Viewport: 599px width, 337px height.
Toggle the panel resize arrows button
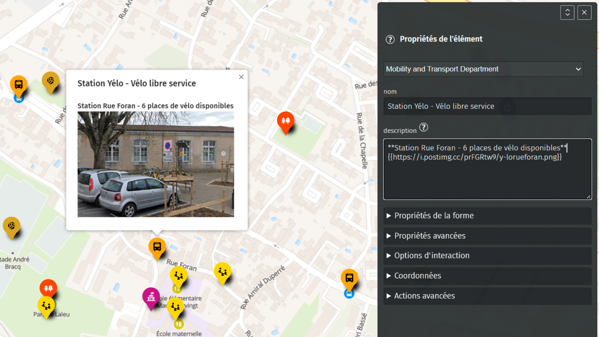[567, 12]
